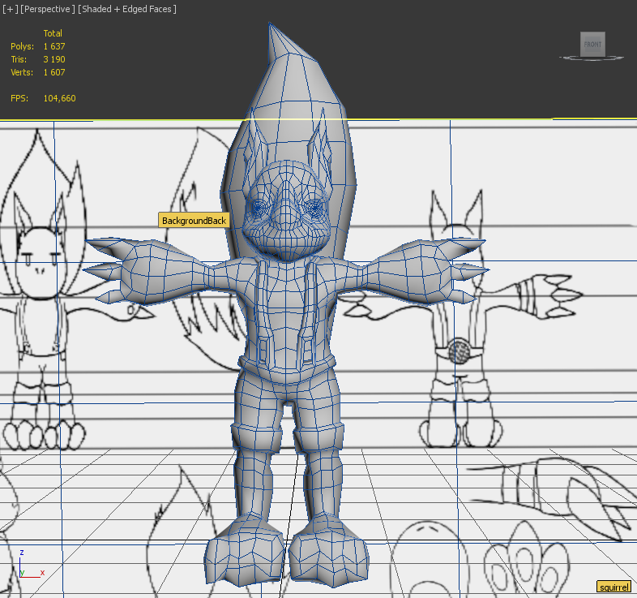Screen dimensions: 637x598
Task: Click the XYZ axis tripod gizmo
Action: 31,565
